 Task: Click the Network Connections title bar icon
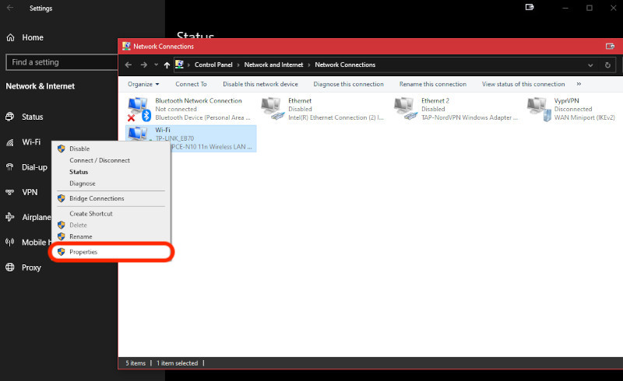pyautogui.click(x=126, y=46)
